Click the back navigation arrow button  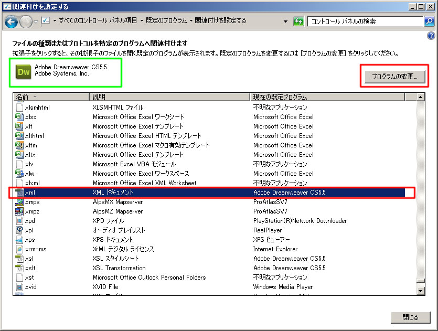(11, 22)
